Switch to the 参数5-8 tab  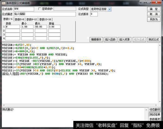[20, 19]
